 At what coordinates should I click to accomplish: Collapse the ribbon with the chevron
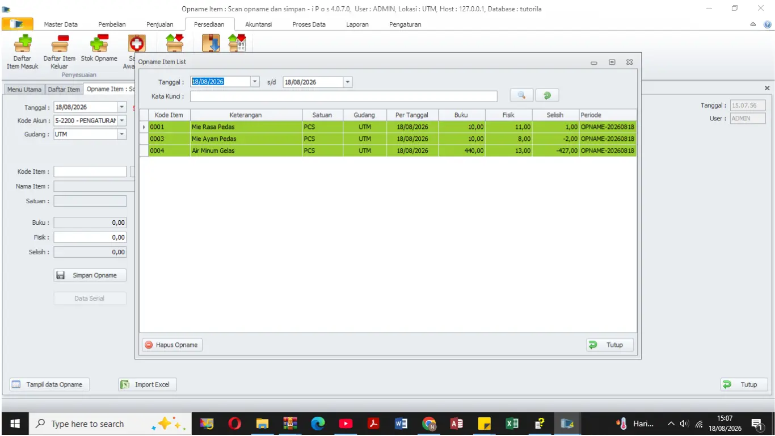pyautogui.click(x=753, y=24)
